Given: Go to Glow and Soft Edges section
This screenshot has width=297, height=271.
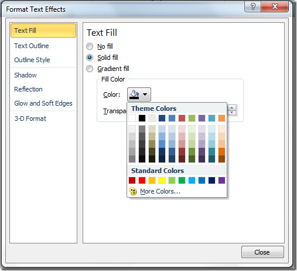Looking at the screenshot, I should (x=43, y=103).
